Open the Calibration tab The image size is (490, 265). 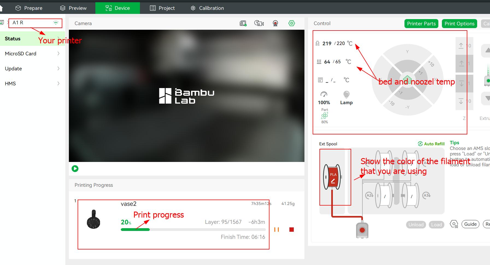207,8
